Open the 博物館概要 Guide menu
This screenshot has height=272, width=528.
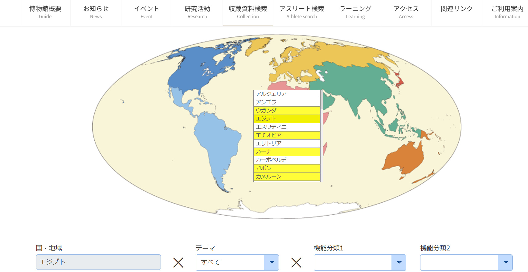pos(45,12)
